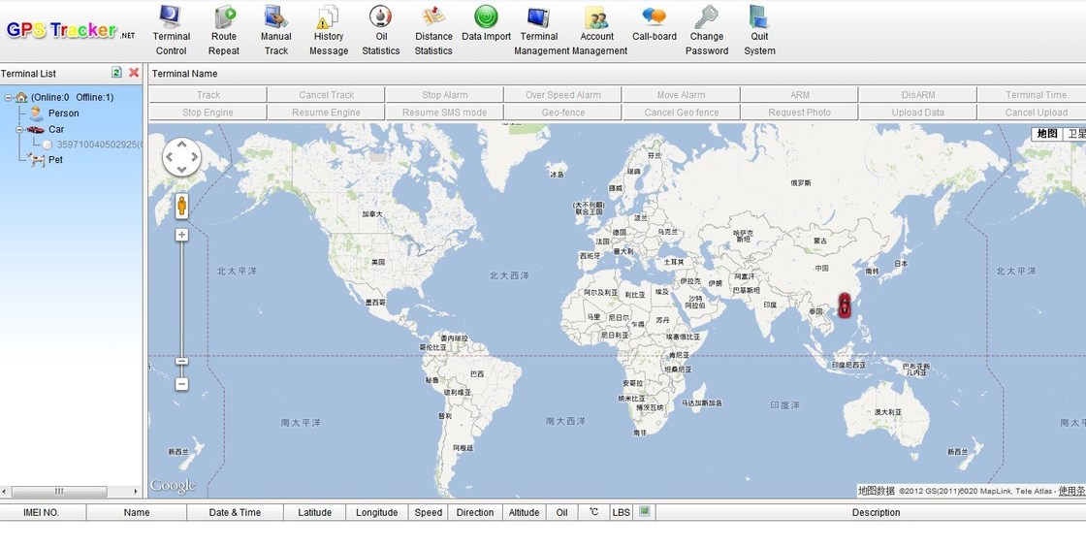Image resolution: width=1086 pixels, height=547 pixels.
Task: Click the Route Repeat icon
Action: coord(224,17)
